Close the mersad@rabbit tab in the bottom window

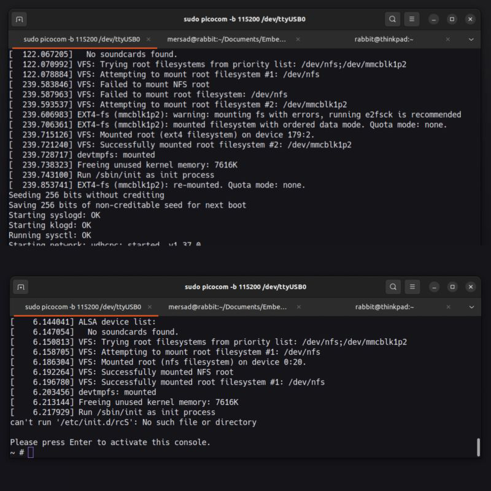point(298,307)
